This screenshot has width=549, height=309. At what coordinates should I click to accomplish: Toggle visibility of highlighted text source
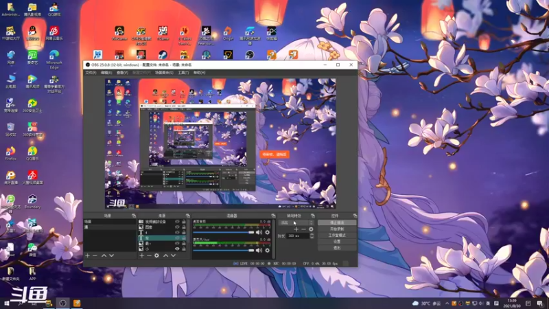tap(177, 238)
